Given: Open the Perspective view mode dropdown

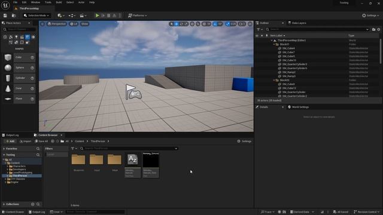Looking at the screenshot, I should 57,24.
